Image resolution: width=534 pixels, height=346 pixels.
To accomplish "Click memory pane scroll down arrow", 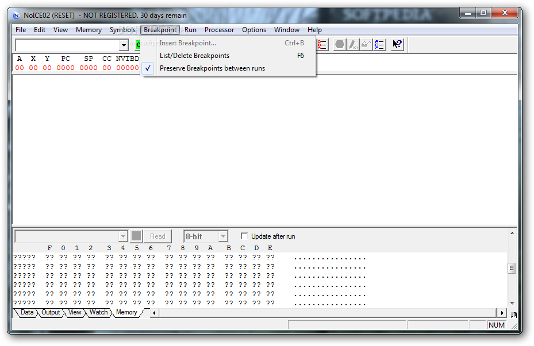I will tap(512, 304).
